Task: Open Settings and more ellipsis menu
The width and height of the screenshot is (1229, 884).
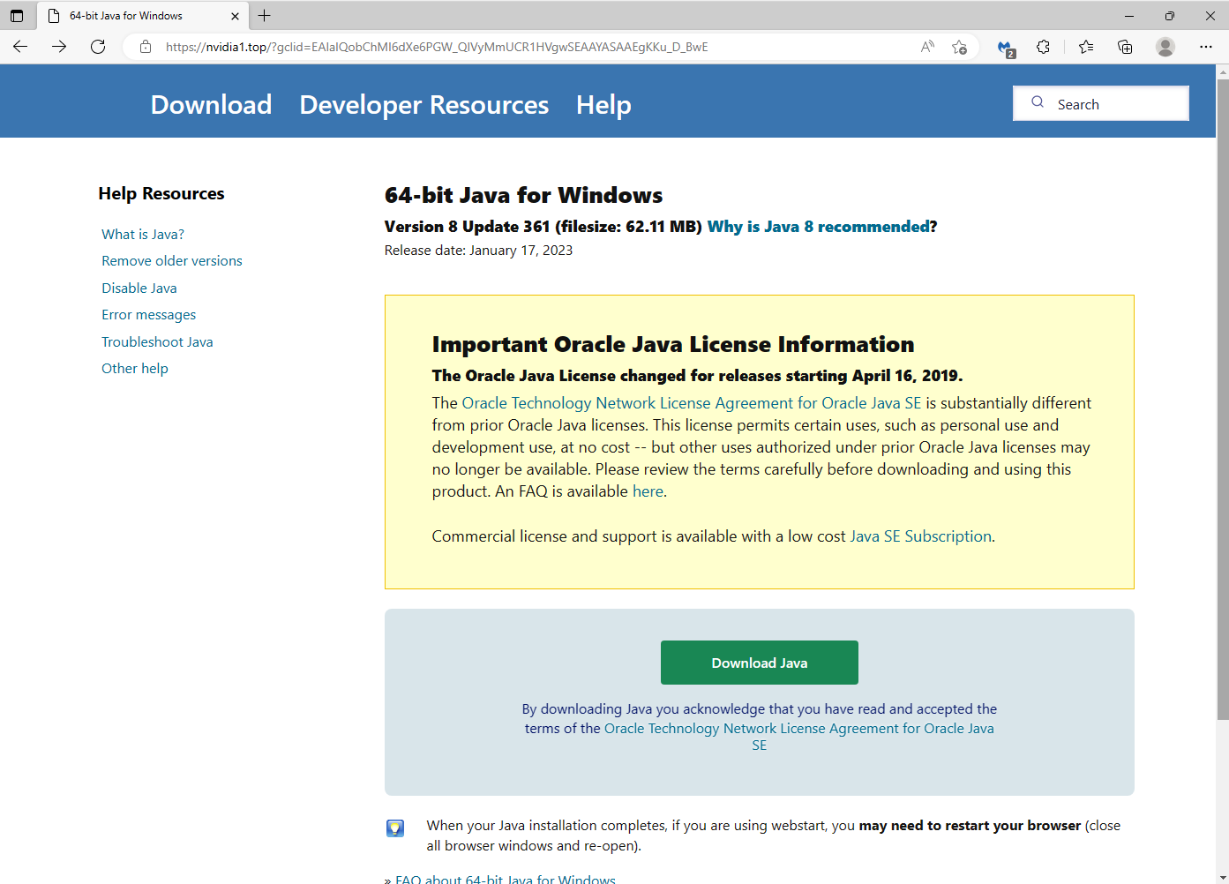Action: (1207, 47)
